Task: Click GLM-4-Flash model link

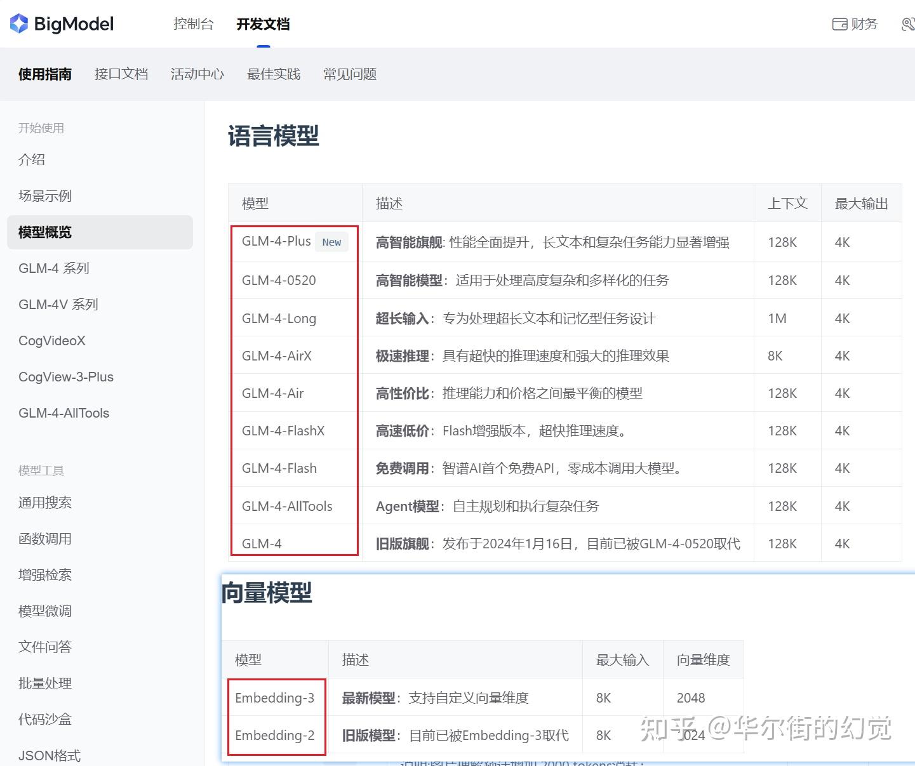Action: 279,468
